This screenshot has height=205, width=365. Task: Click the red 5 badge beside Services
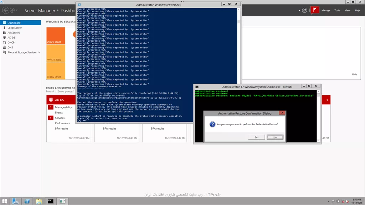pos(51,118)
